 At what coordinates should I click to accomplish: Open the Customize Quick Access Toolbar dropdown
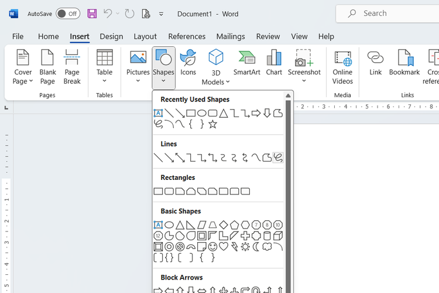coord(162,13)
